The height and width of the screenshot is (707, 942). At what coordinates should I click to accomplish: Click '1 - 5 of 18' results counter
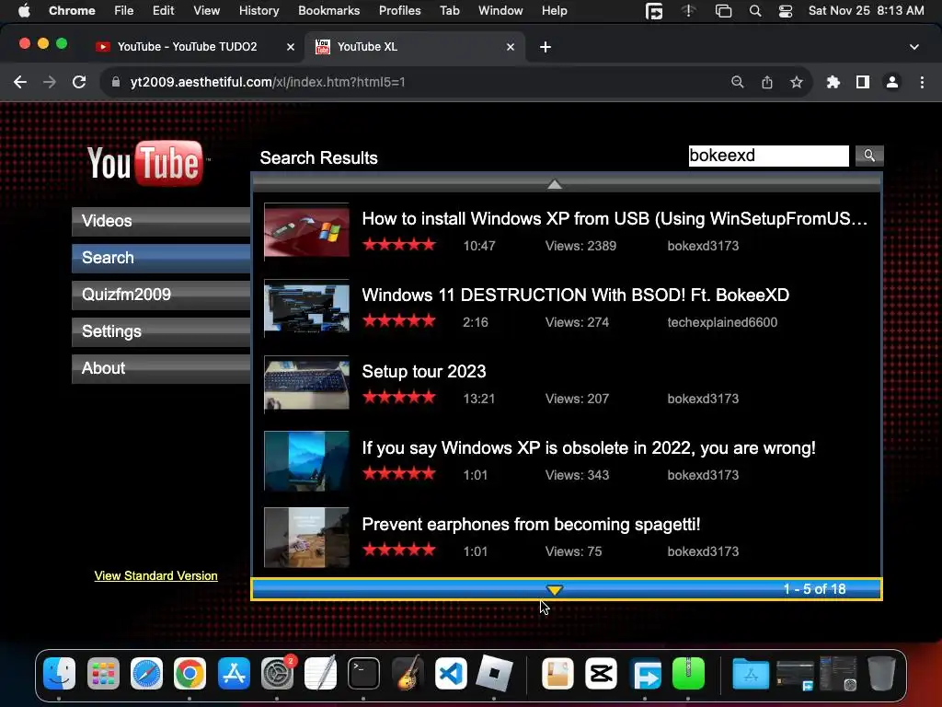(x=814, y=589)
